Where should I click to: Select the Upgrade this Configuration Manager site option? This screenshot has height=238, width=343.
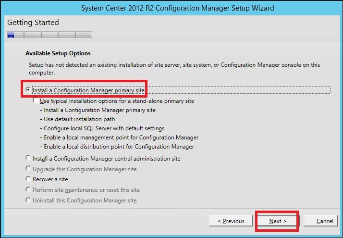[x=28, y=169]
